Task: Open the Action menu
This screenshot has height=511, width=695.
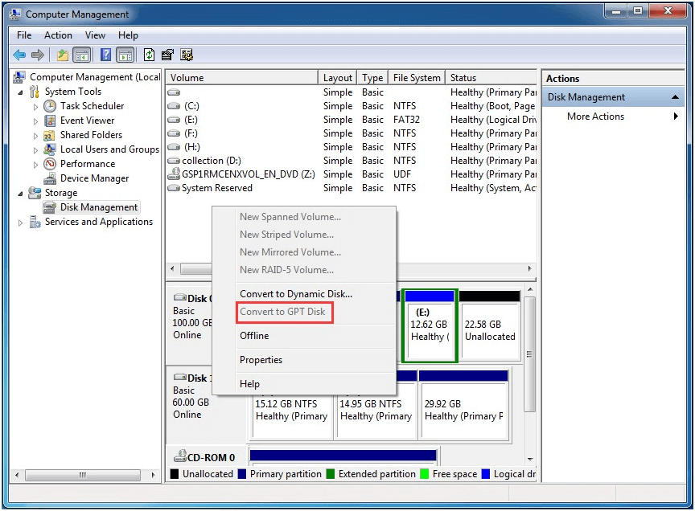Action: (x=58, y=35)
